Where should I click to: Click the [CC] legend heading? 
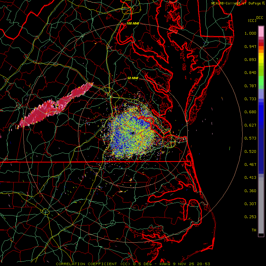point(252,20)
